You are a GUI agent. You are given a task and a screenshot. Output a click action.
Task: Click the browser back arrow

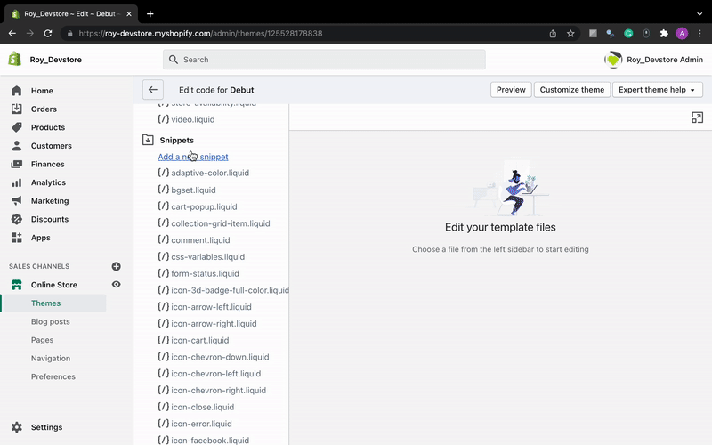pyautogui.click(x=12, y=34)
